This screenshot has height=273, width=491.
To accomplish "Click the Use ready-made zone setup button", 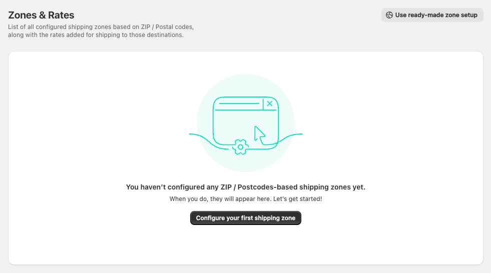I will pyautogui.click(x=432, y=15).
